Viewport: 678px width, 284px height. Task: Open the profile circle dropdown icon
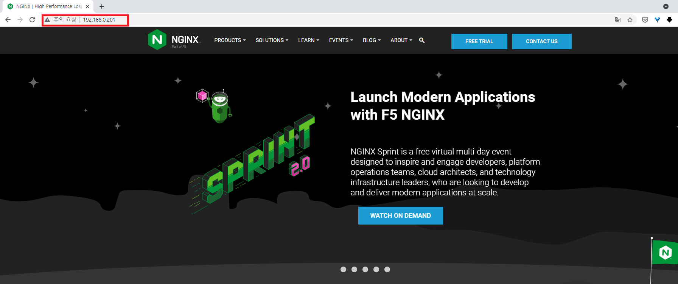point(666,6)
